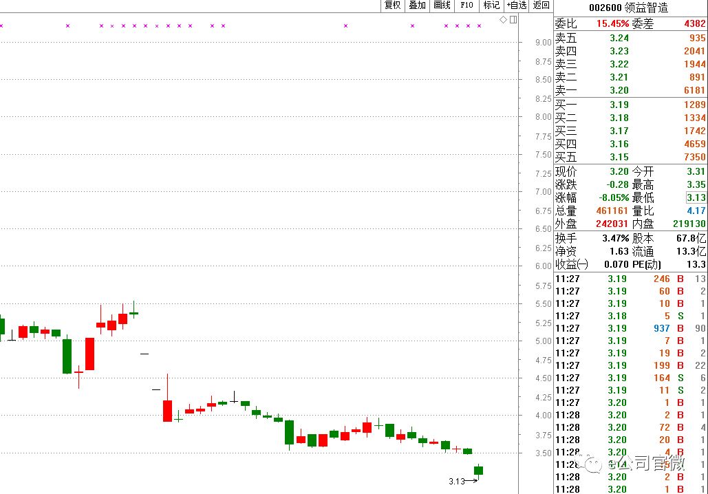Click the 最高 3.35 high value
This screenshot has height=494, width=708.
[696, 184]
